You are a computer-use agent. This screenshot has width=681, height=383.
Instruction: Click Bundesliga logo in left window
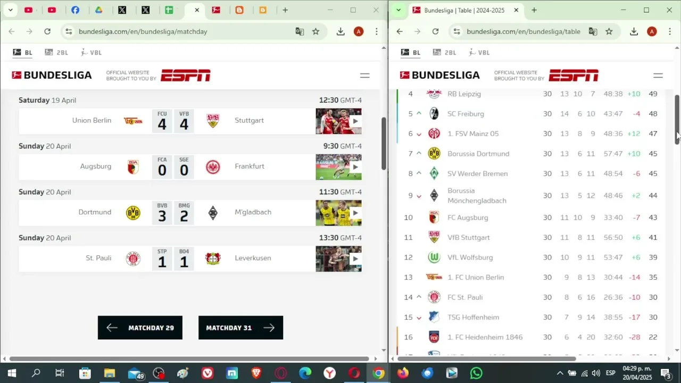tap(52, 75)
